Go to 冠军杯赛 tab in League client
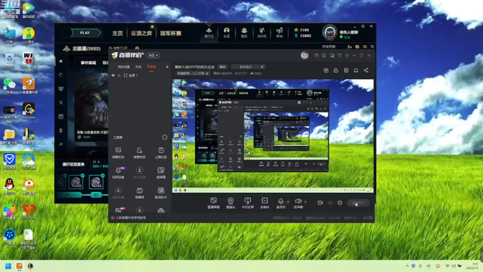 [171, 33]
